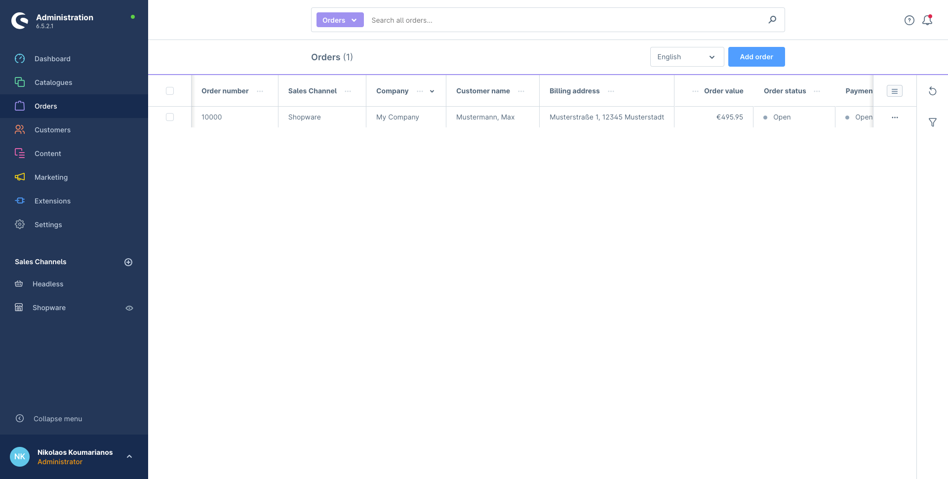The height and width of the screenshot is (479, 948).
Task: Open the notifications bell
Action: click(x=927, y=20)
